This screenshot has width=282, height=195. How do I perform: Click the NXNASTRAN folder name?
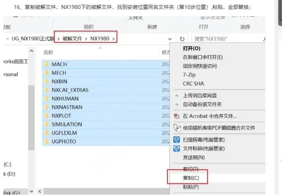pos(67,107)
